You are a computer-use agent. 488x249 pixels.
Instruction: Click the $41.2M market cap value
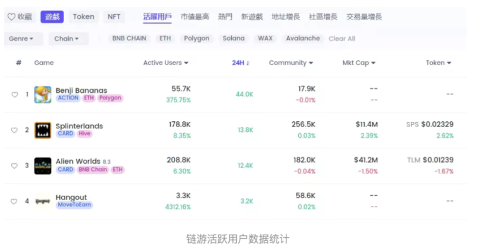point(366,160)
